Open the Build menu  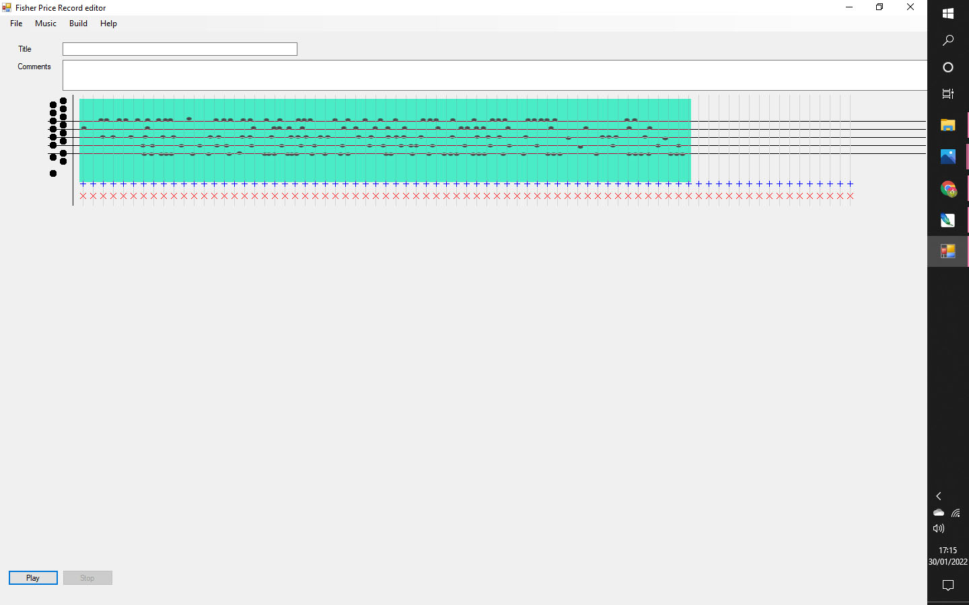pos(78,24)
